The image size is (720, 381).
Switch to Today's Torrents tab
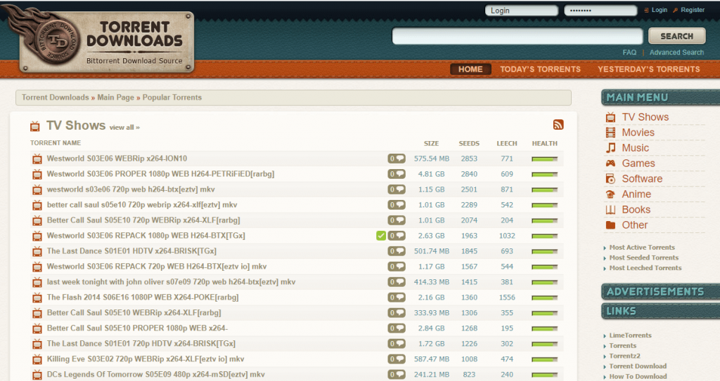[540, 69]
